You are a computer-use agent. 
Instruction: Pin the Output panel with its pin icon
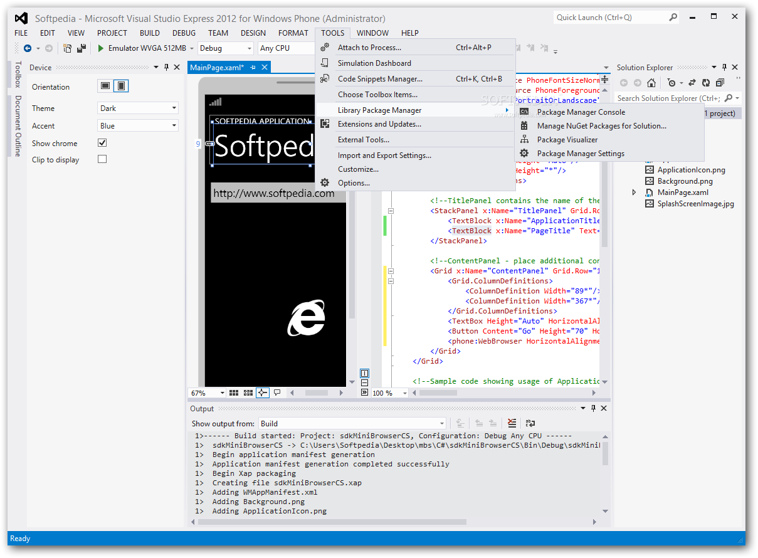click(593, 408)
